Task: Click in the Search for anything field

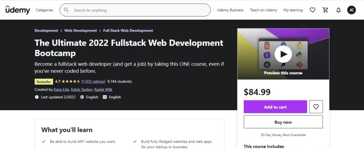Action: (x=135, y=10)
